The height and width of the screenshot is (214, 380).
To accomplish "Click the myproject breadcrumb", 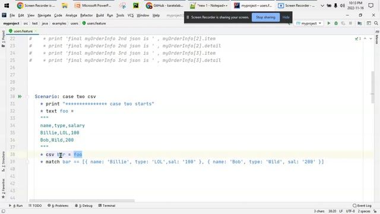I will point(11,24).
